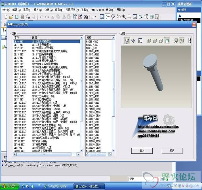The height and width of the screenshot is (190, 202).
Task: Click the 说明 column header
Action: tap(55, 37)
